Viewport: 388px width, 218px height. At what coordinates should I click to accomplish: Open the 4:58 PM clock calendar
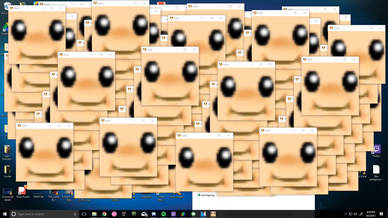tap(371, 214)
